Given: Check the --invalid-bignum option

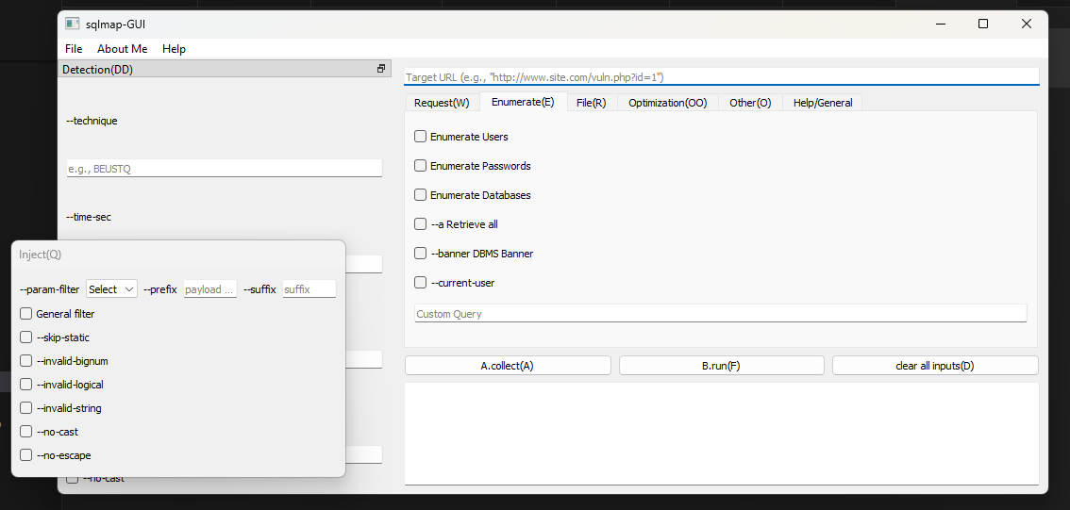Looking at the screenshot, I should 26,361.
